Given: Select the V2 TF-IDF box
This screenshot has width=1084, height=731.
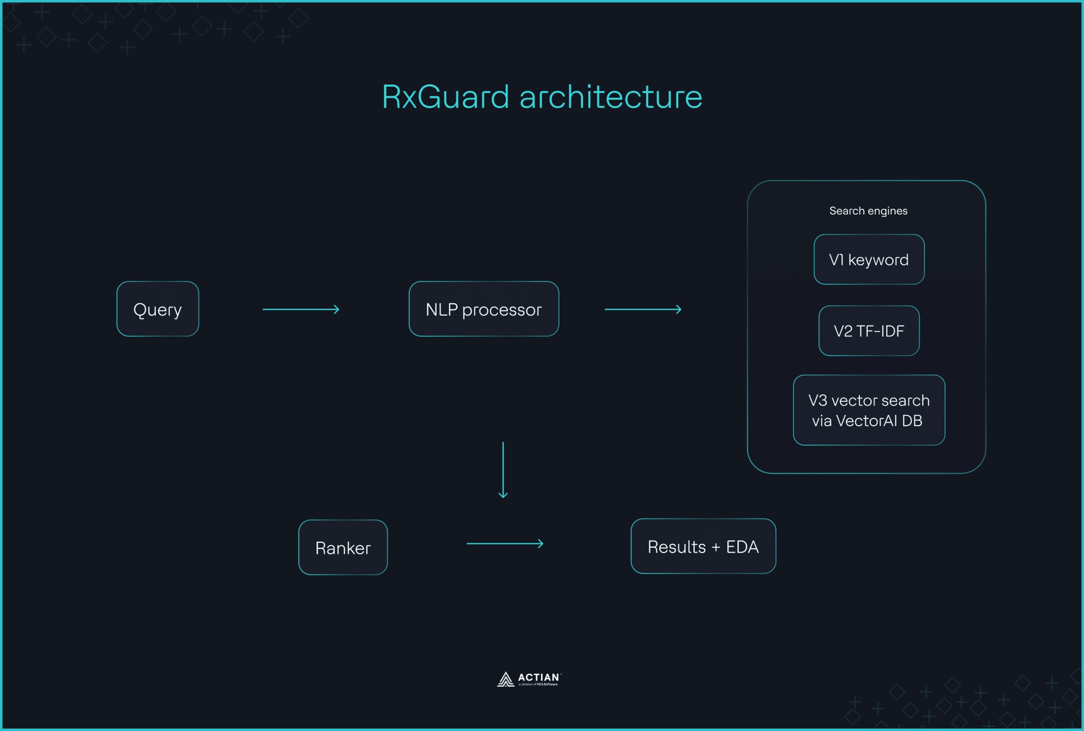Looking at the screenshot, I should (869, 331).
